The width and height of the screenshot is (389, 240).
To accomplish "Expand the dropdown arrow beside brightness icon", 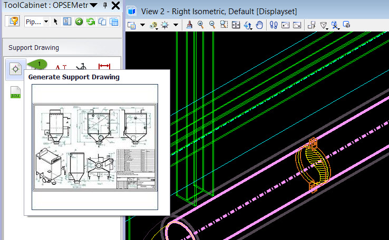I will pos(176,25).
